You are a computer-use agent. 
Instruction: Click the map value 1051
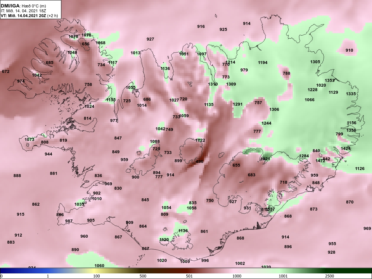pos(184,54)
